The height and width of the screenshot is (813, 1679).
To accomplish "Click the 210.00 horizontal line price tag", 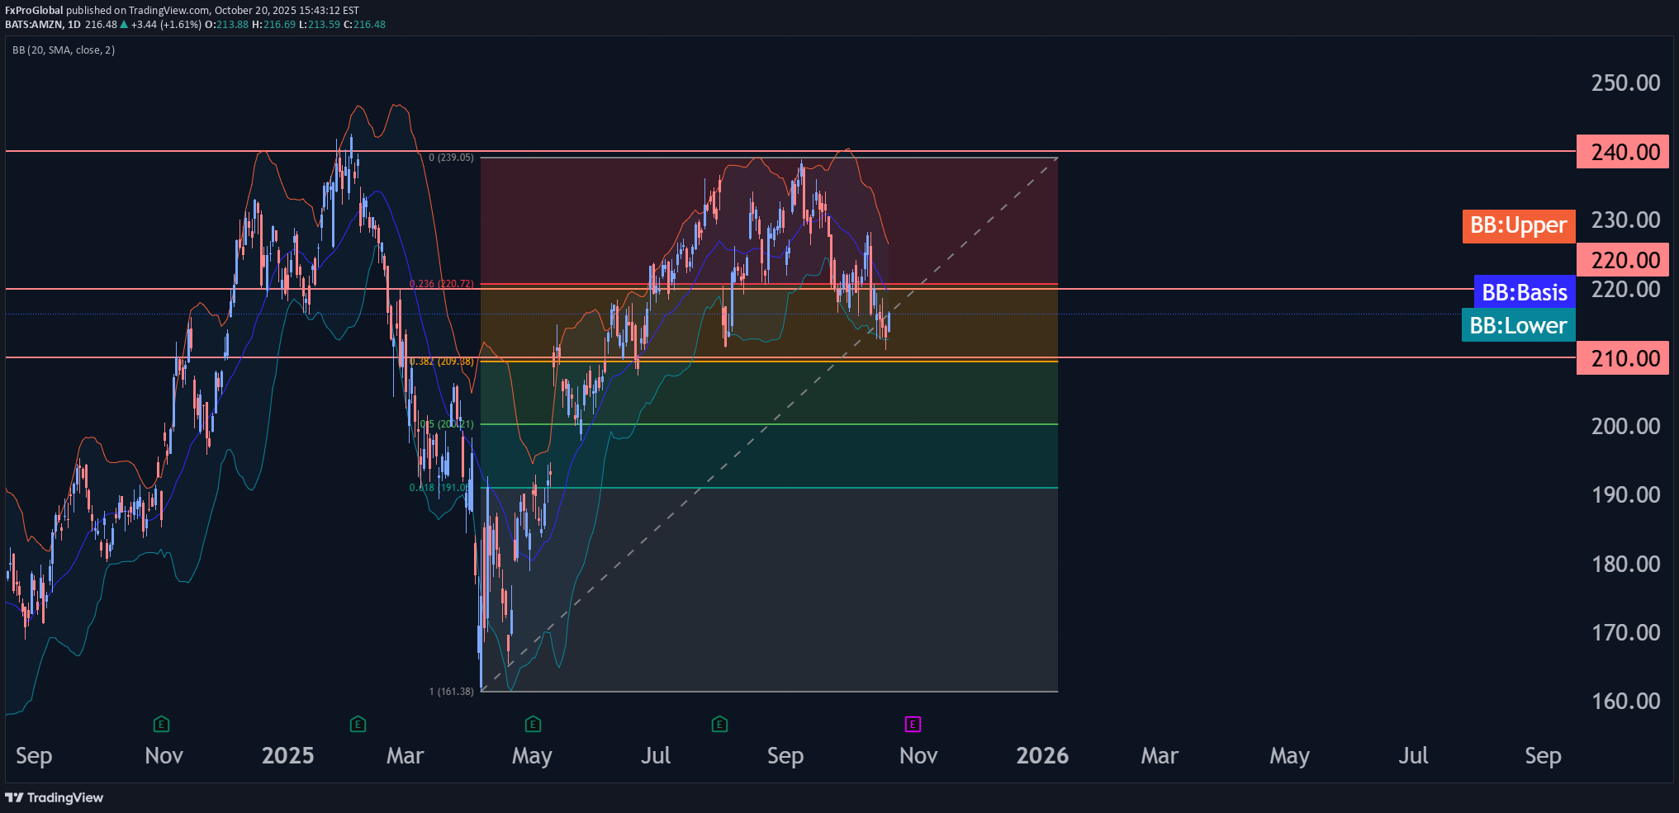I will pyautogui.click(x=1622, y=358).
